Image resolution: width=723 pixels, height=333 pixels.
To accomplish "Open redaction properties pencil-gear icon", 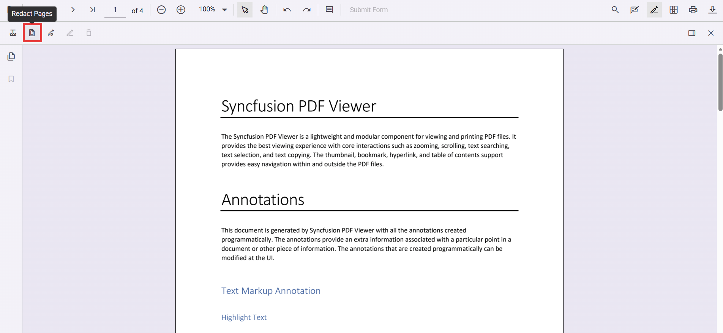I will click(51, 33).
